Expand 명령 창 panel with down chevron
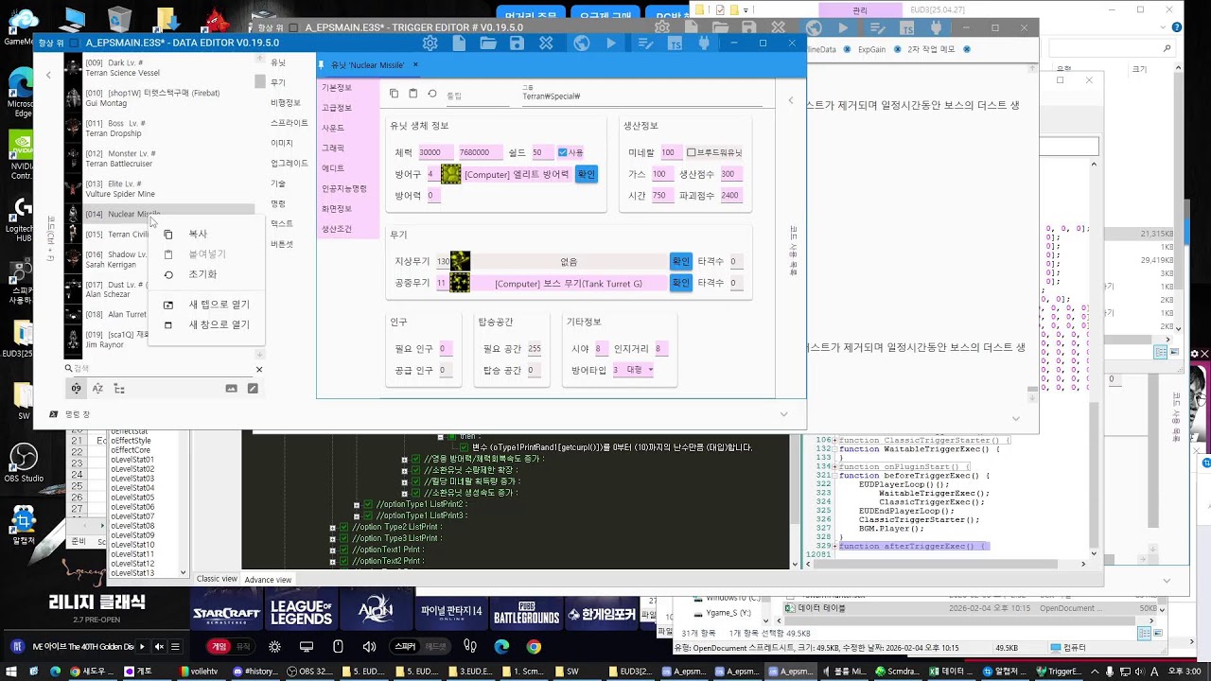This screenshot has height=681, width=1211. point(783,414)
